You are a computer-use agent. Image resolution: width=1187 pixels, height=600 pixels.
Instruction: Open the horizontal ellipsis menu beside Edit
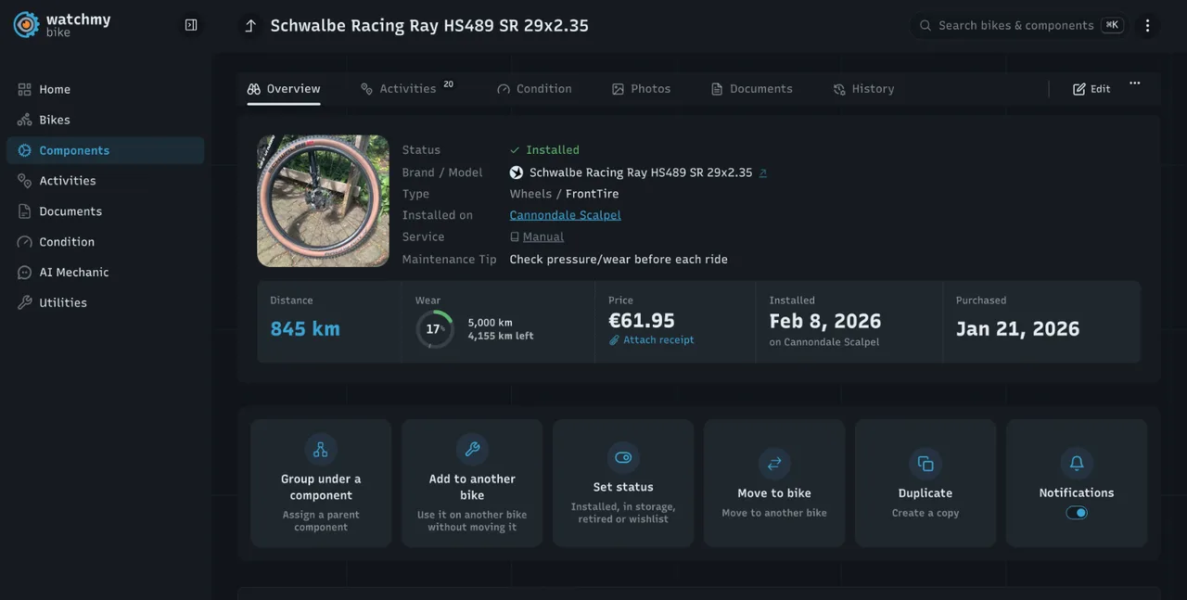pos(1134,83)
